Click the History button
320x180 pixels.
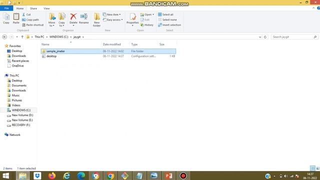pyautogui.click(x=147, y=25)
